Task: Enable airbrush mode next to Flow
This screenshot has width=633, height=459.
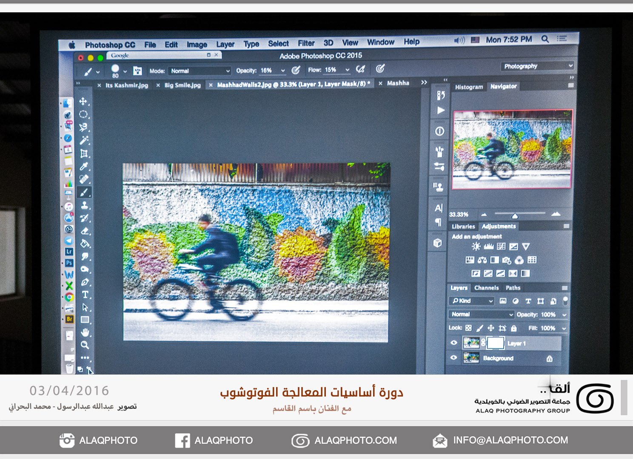Action: point(361,69)
